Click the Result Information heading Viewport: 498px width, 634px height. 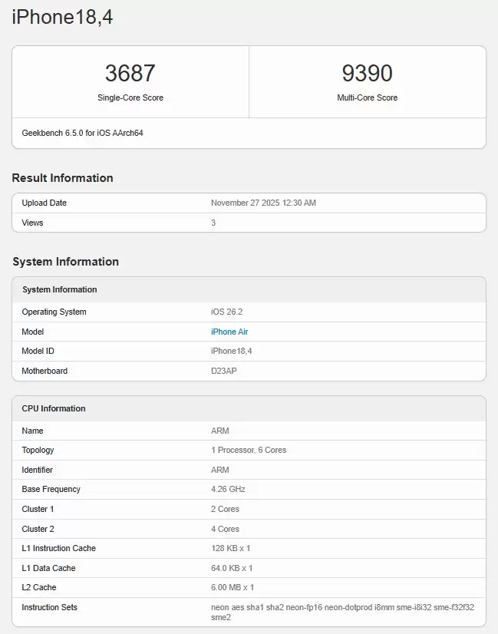[62, 177]
